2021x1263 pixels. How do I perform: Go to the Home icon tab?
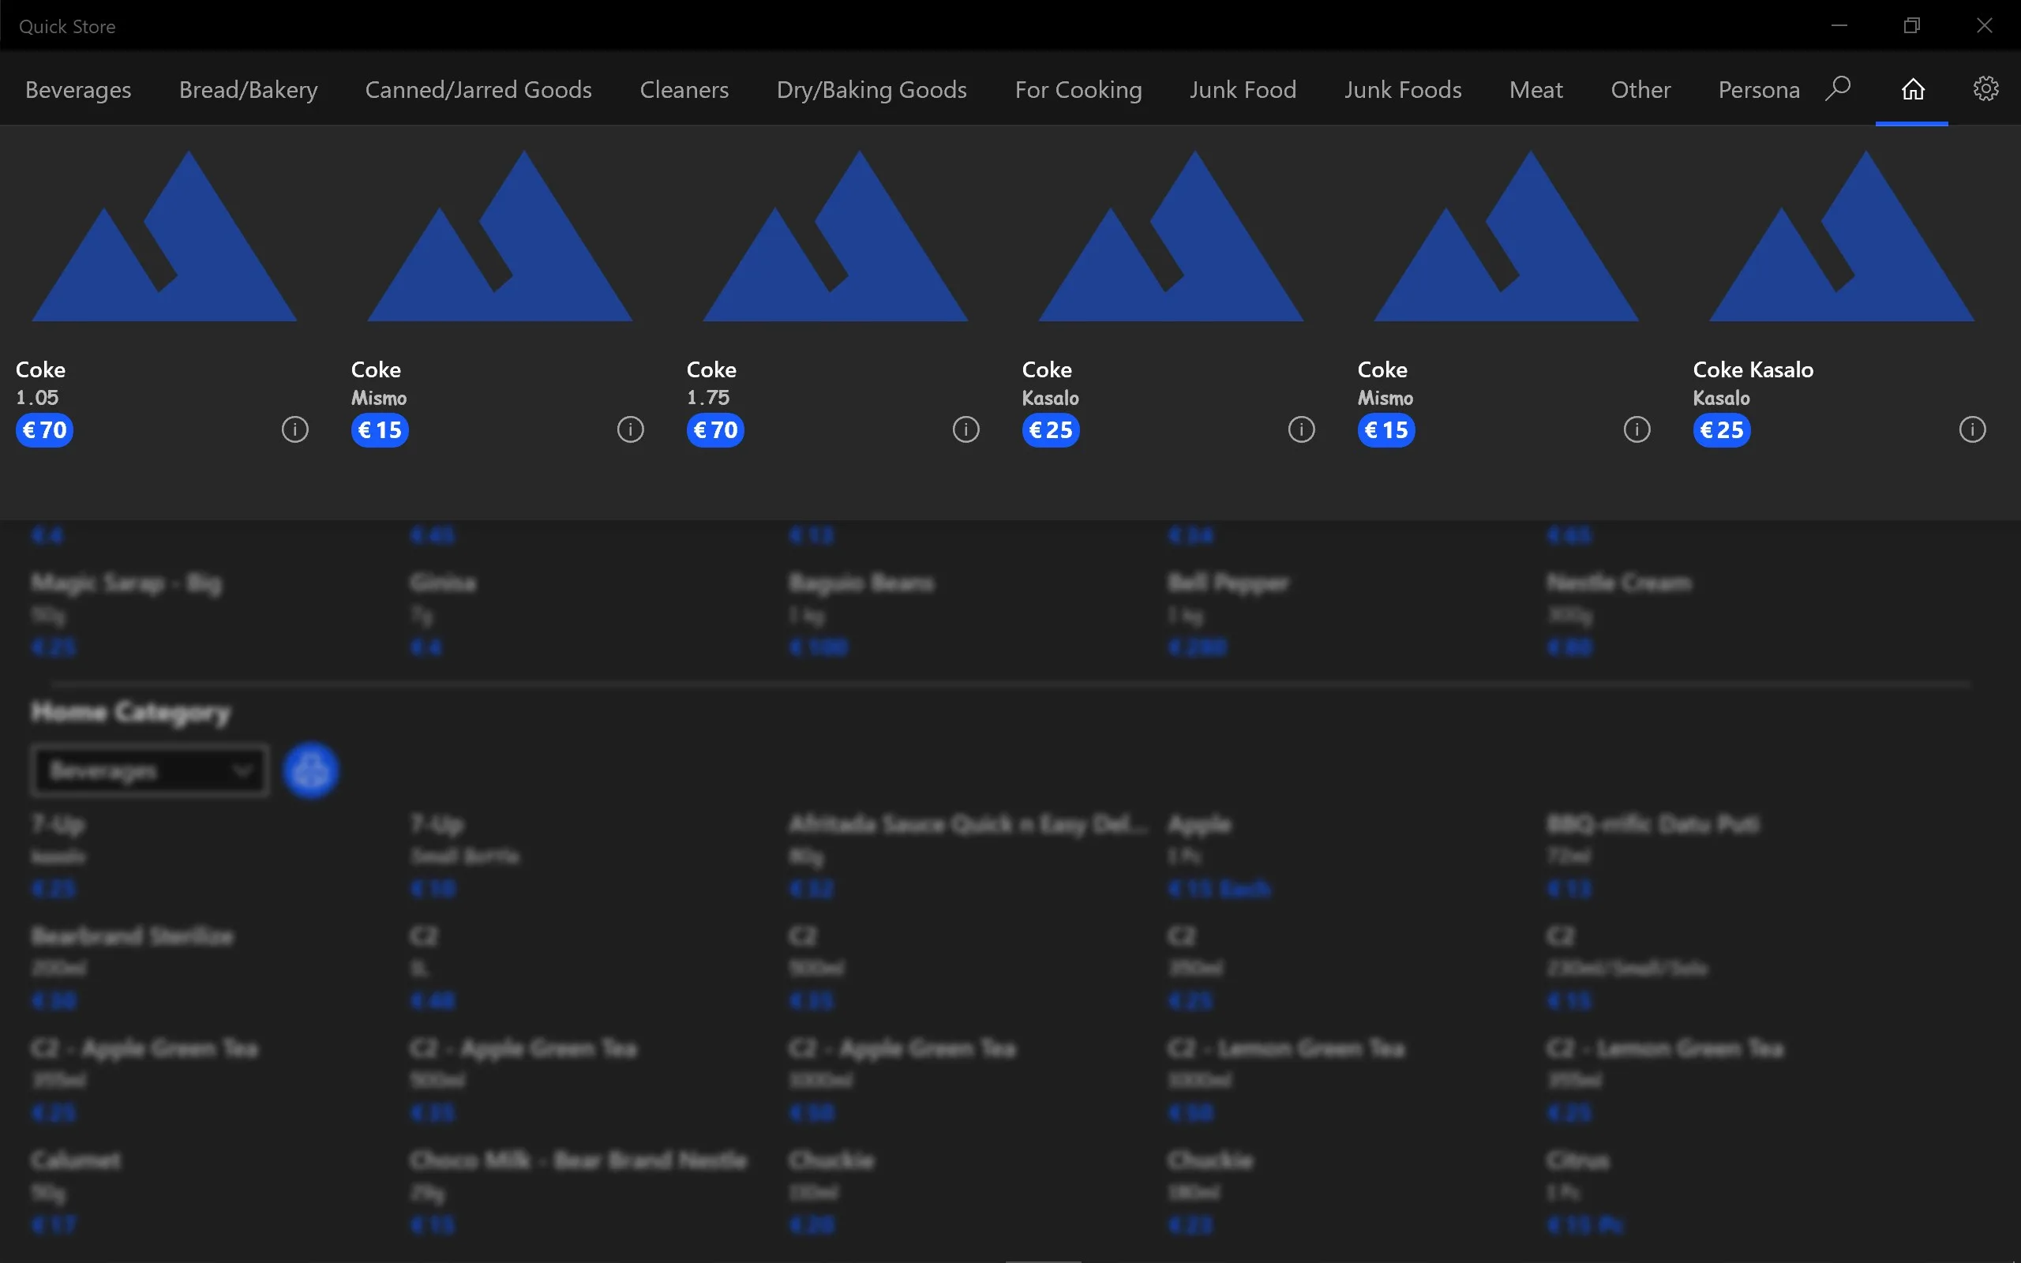click(1912, 88)
